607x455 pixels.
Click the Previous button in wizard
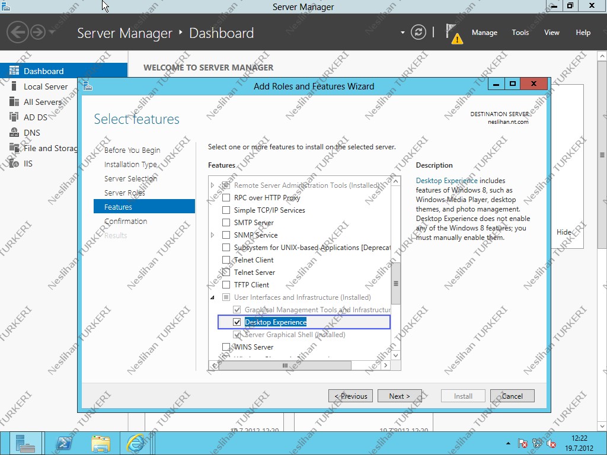coord(350,396)
